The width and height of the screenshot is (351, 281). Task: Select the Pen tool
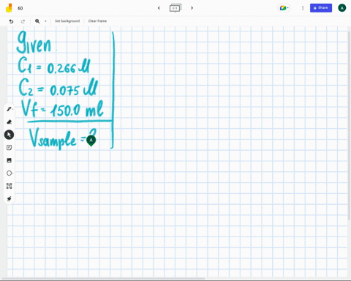tap(10, 109)
